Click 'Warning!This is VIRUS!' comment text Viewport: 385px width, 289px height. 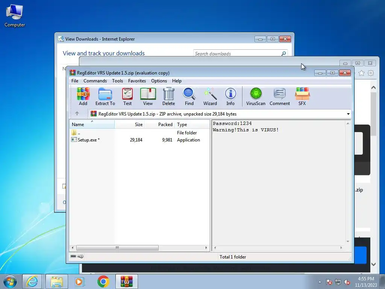pyautogui.click(x=246, y=130)
